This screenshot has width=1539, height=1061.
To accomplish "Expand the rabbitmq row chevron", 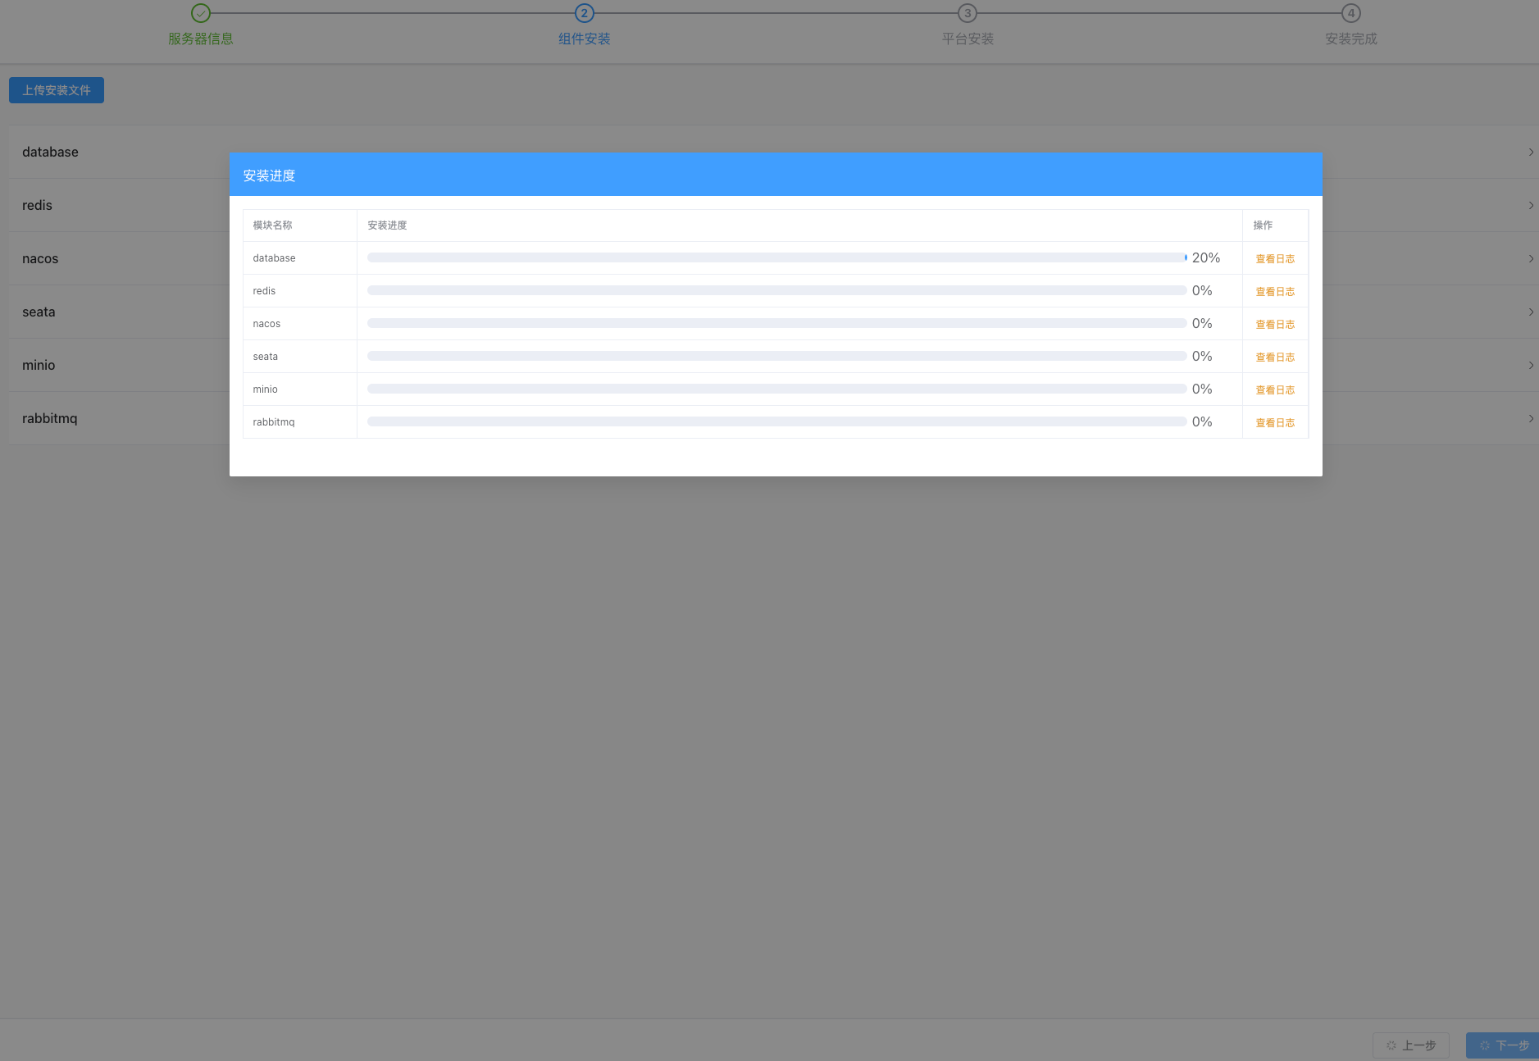I will click(1530, 419).
